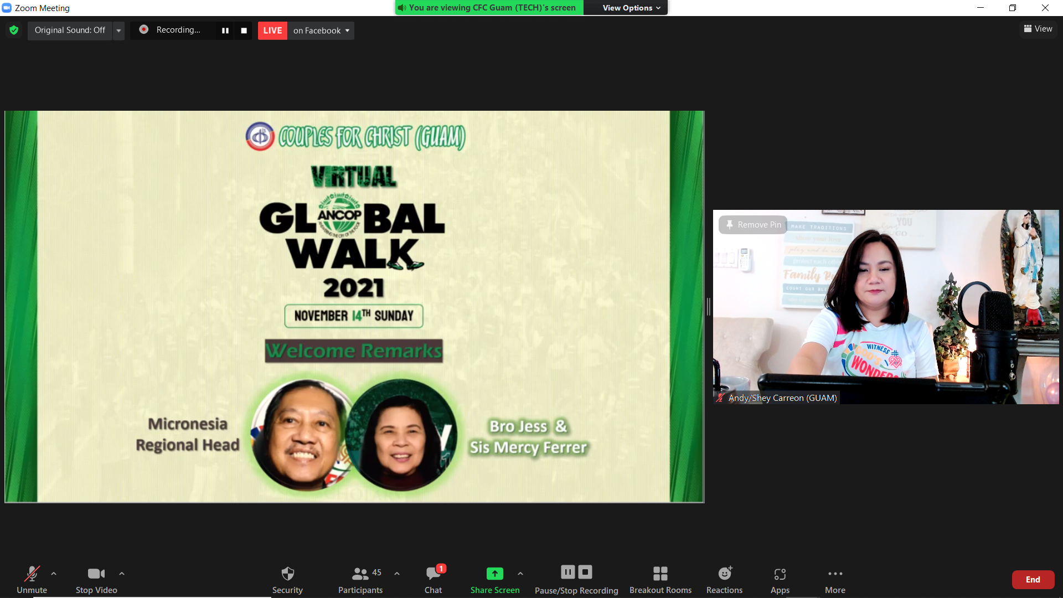Stop Video camera toggle
Screen dimensions: 1063x598
(x=96, y=579)
